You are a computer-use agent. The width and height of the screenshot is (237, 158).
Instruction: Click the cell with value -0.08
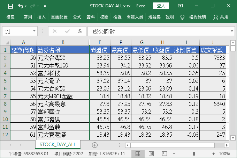(x=186, y=135)
